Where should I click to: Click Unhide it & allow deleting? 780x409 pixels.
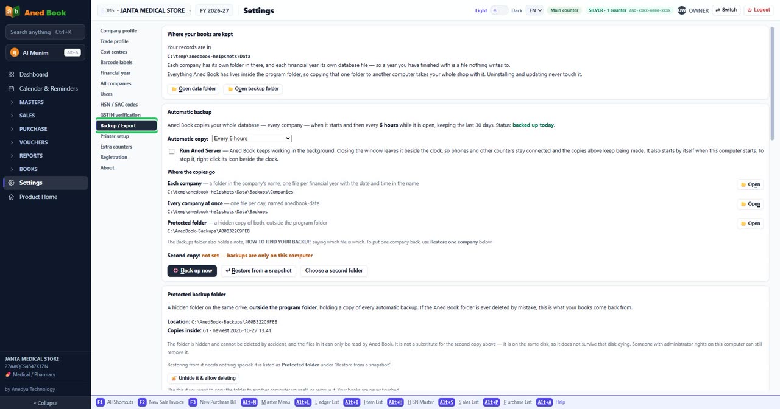(203, 378)
